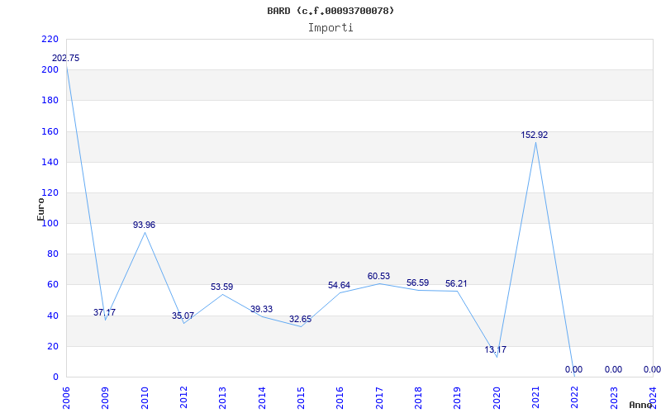Click the chart title BARD (c.f.00093700078)
The height and width of the screenshot is (413, 661).
click(x=330, y=11)
